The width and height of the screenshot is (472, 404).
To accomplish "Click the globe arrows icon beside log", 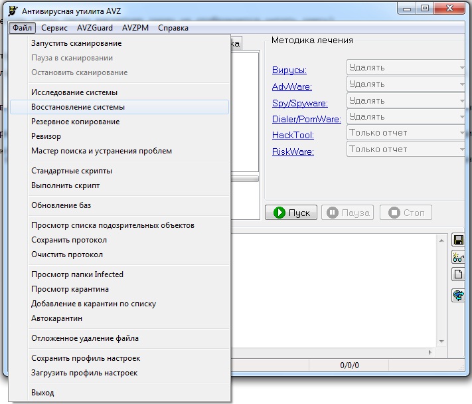I will pyautogui.click(x=459, y=295).
